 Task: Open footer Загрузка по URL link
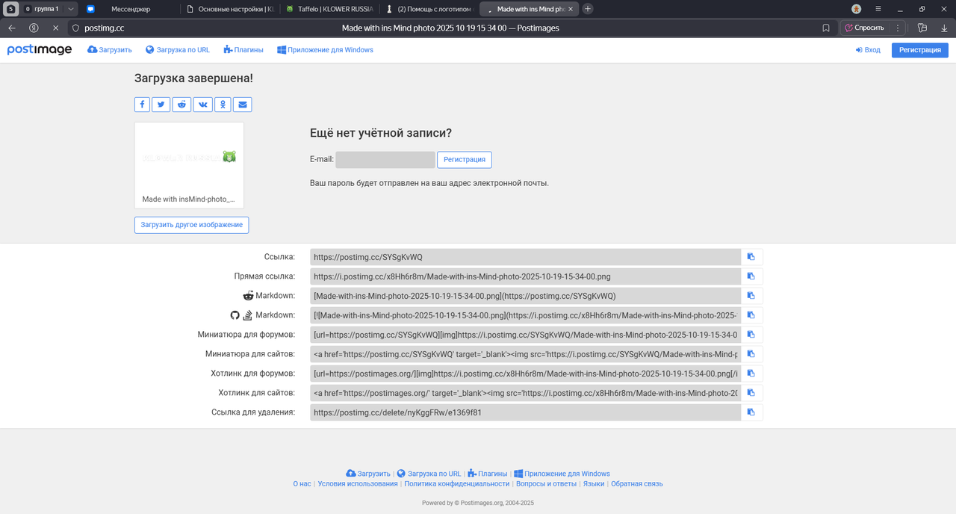429,474
